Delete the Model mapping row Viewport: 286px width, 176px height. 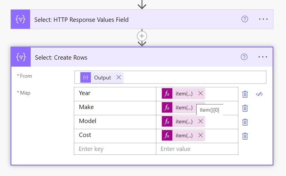click(245, 121)
